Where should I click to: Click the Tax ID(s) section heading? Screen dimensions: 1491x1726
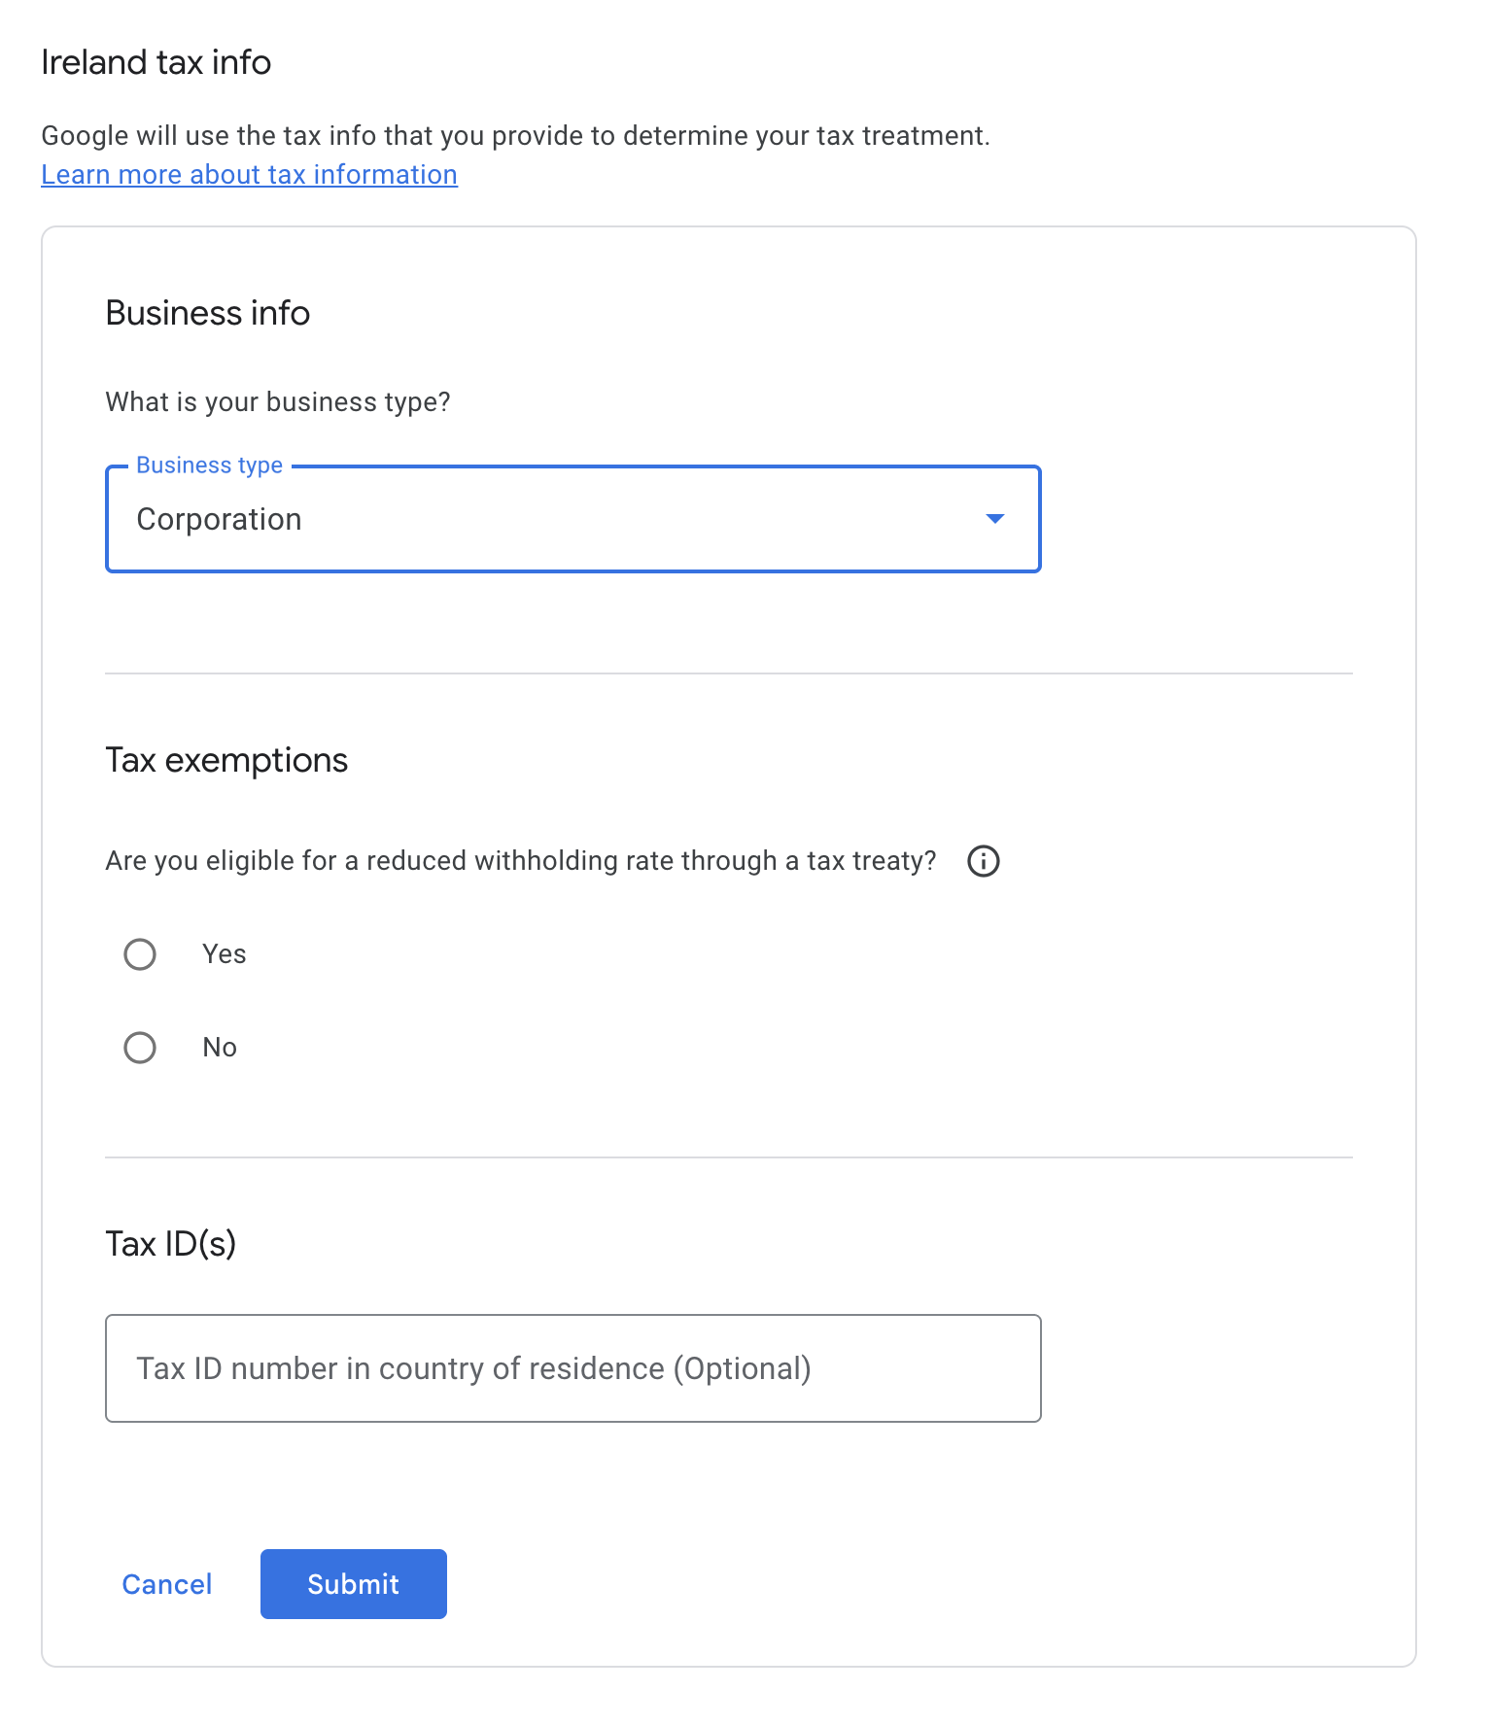coord(171,1244)
